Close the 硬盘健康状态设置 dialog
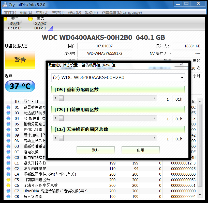Screen dimensions: 208x203 [181, 64]
